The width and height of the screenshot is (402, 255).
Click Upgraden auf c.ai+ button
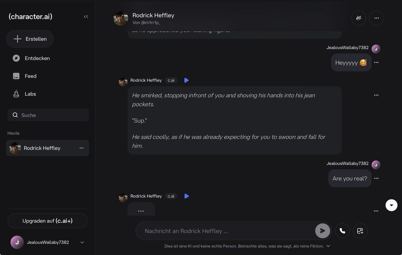(x=47, y=221)
